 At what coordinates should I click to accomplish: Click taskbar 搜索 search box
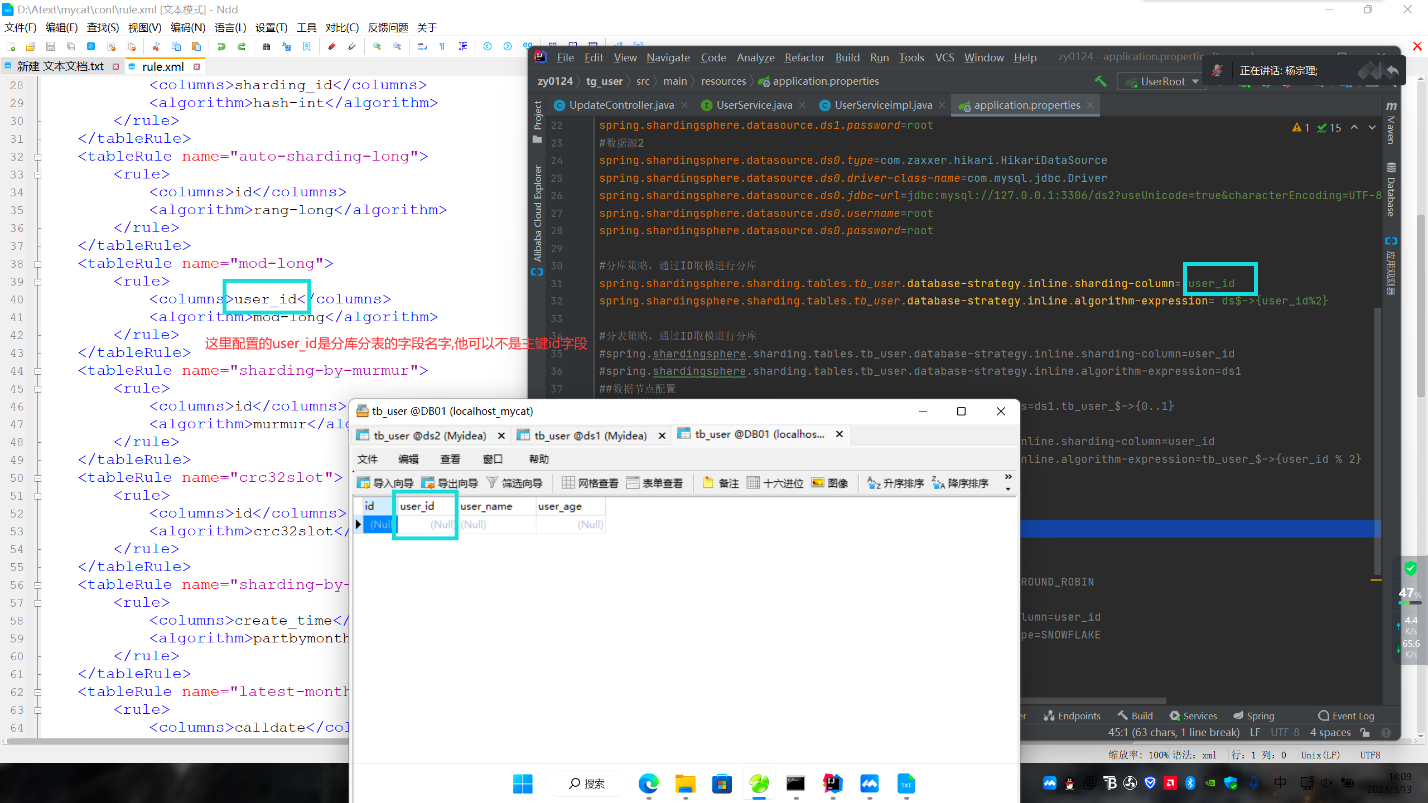pyautogui.click(x=586, y=783)
